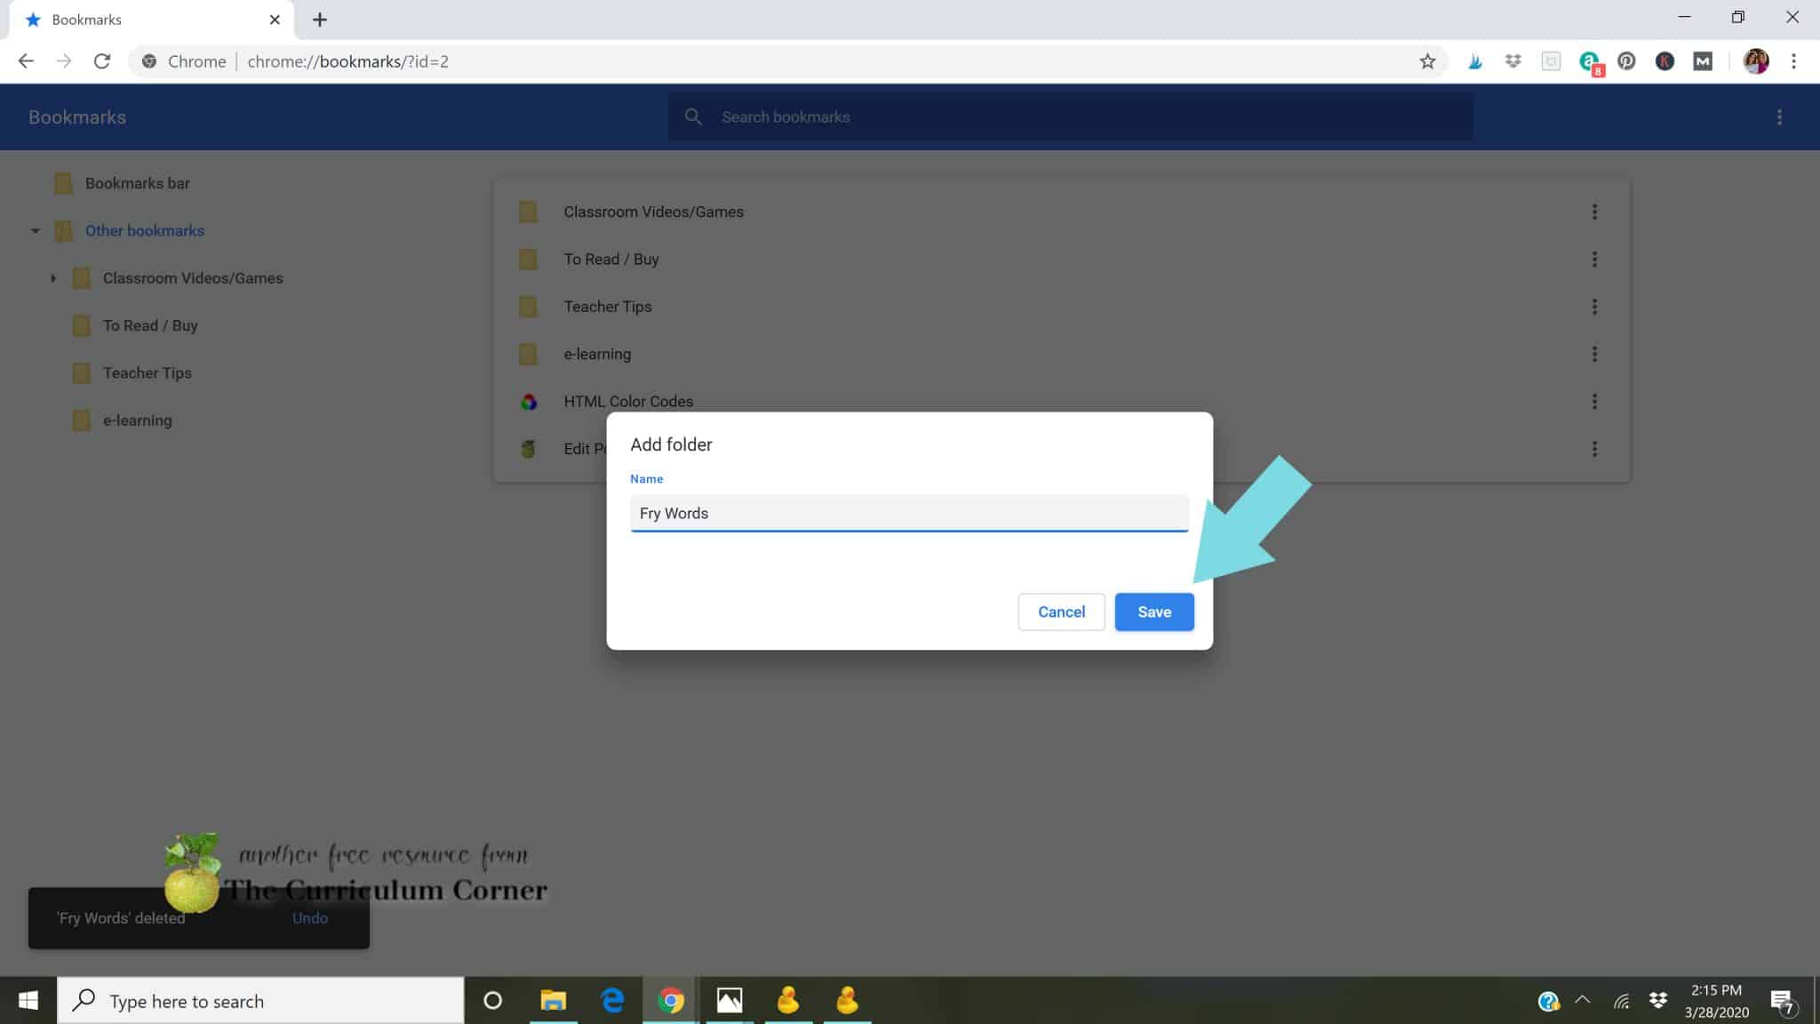This screenshot has height=1024, width=1820.
Task: Bookmark this page with the star icon
Action: coord(1428,60)
